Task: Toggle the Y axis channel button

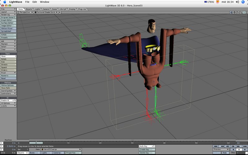Action: (2, 146)
